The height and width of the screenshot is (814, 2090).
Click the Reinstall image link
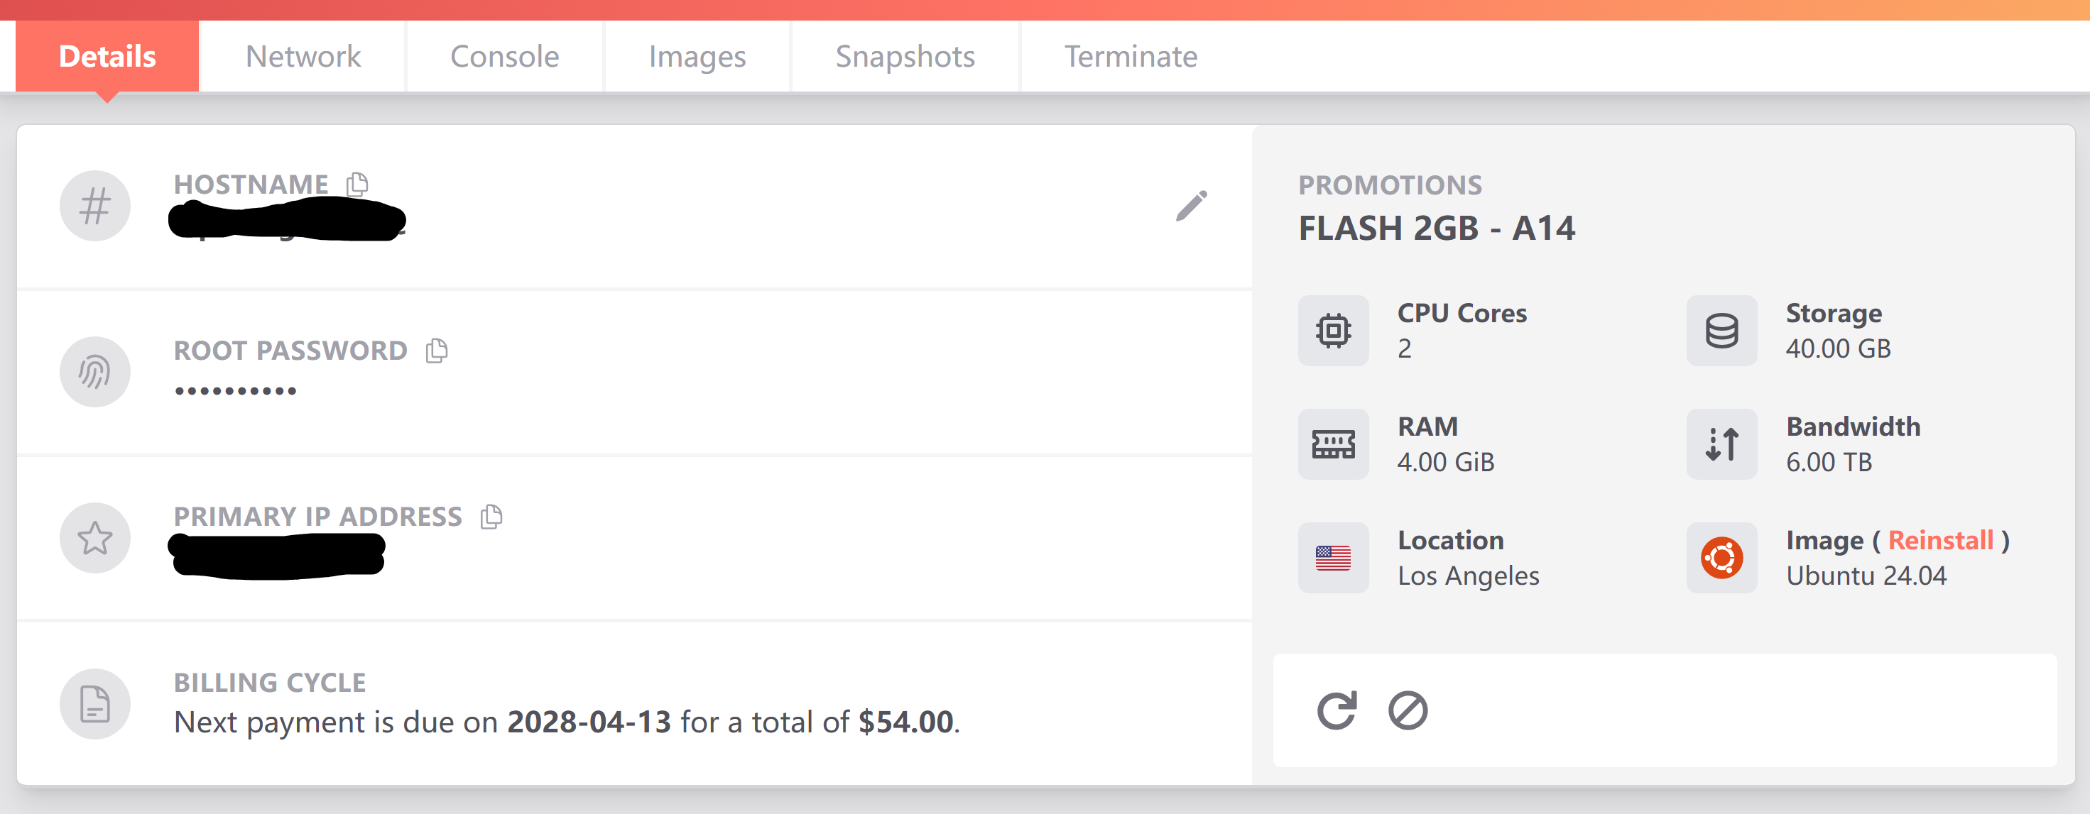1940,540
